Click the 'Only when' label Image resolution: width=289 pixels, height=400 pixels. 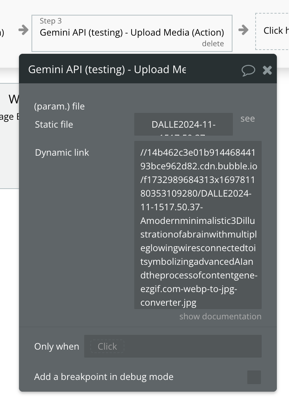point(57,346)
